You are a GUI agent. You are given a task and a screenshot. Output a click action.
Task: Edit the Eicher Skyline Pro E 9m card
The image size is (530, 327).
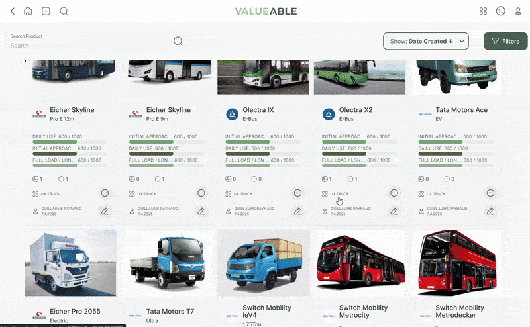201,211
